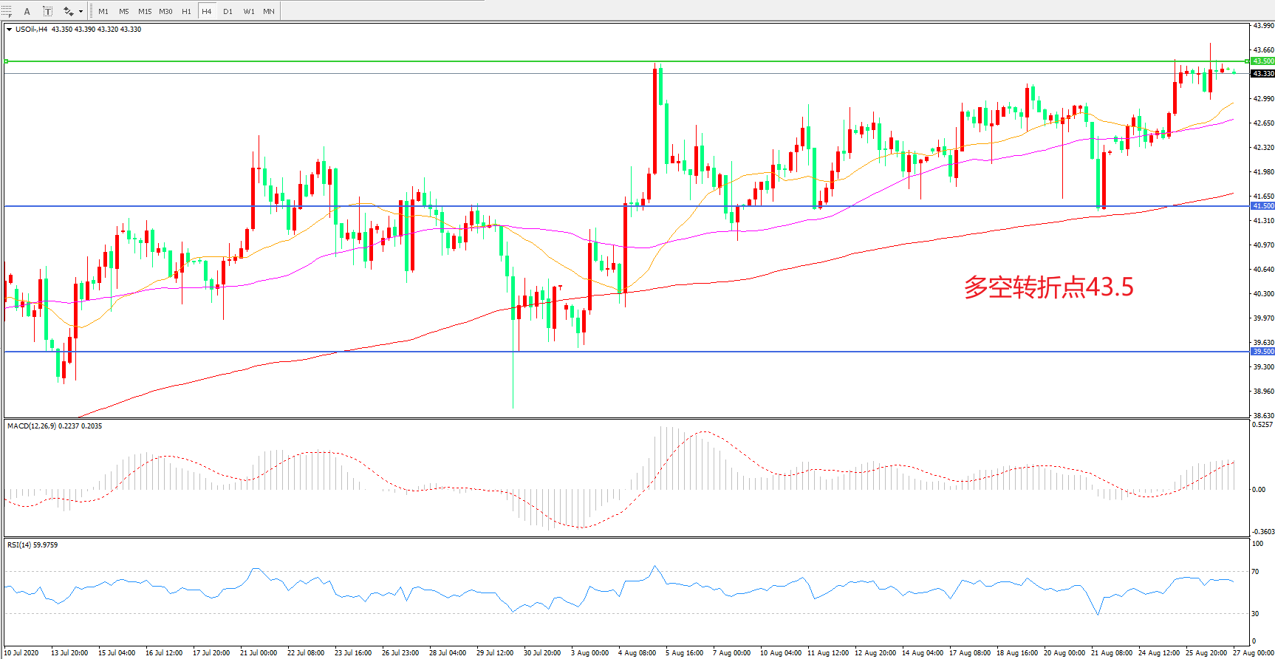Click the green 43.500 price level tag
Image resolution: width=1275 pixels, height=659 pixels.
coord(1262,61)
